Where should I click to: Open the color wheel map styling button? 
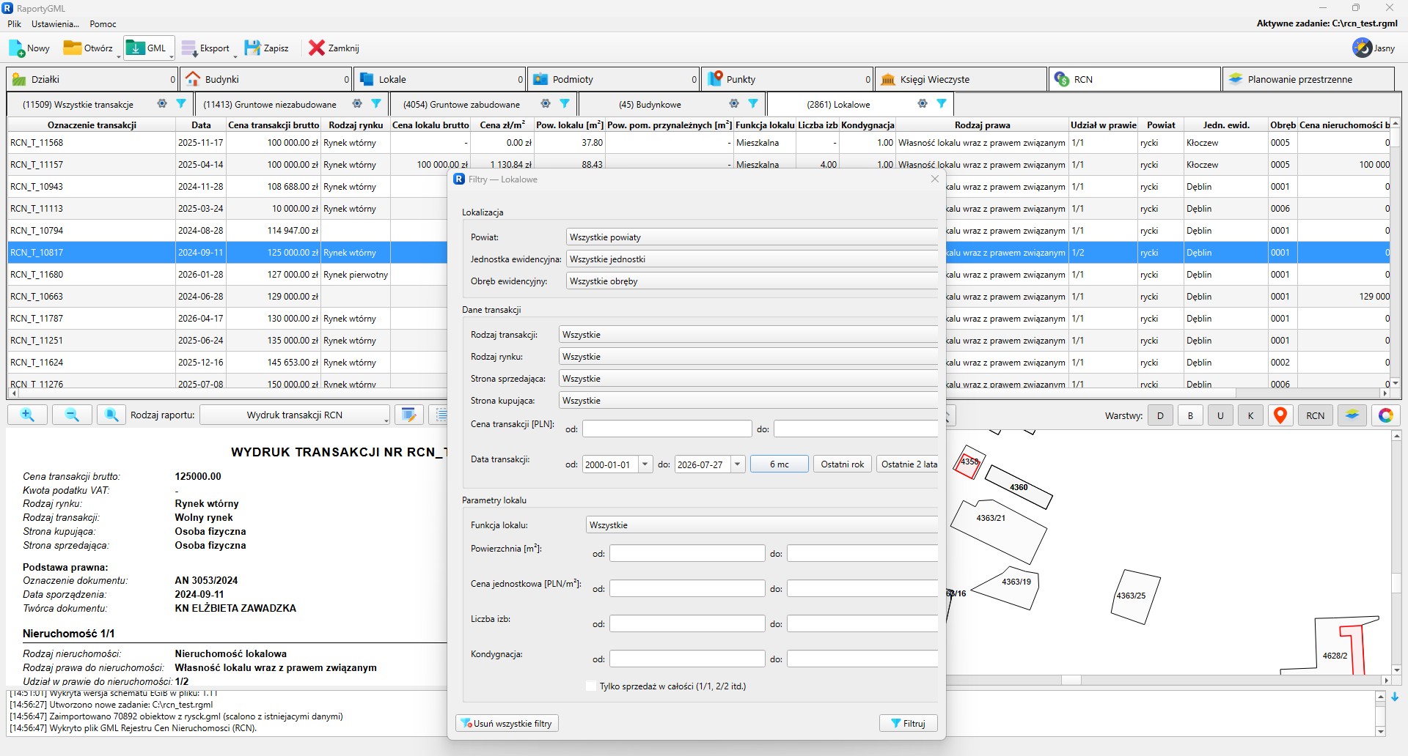(x=1385, y=415)
